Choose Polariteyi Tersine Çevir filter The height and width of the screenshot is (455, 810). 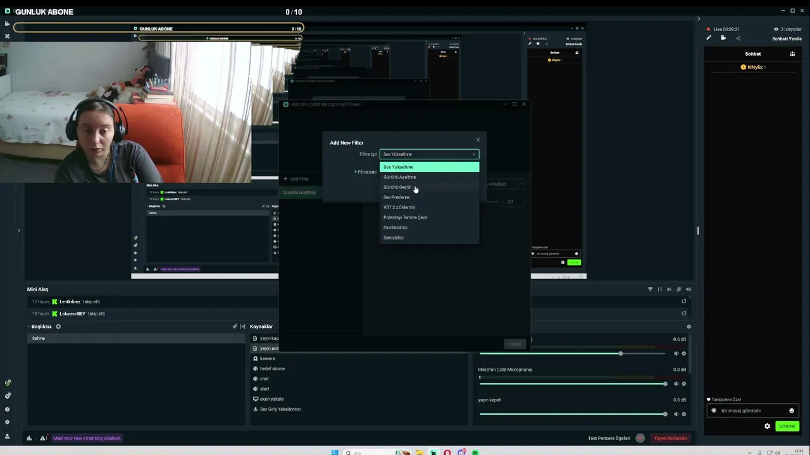(429, 217)
